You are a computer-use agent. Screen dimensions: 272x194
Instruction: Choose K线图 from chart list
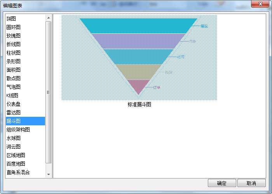12,95
